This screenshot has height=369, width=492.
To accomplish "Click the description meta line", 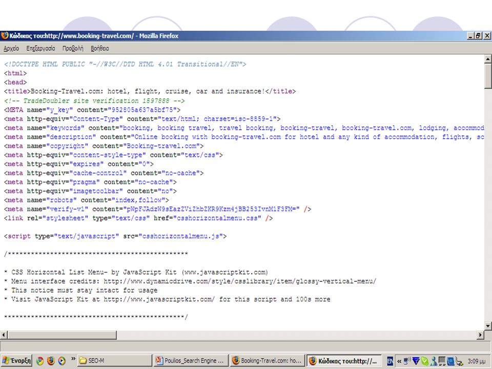I will (244, 137).
